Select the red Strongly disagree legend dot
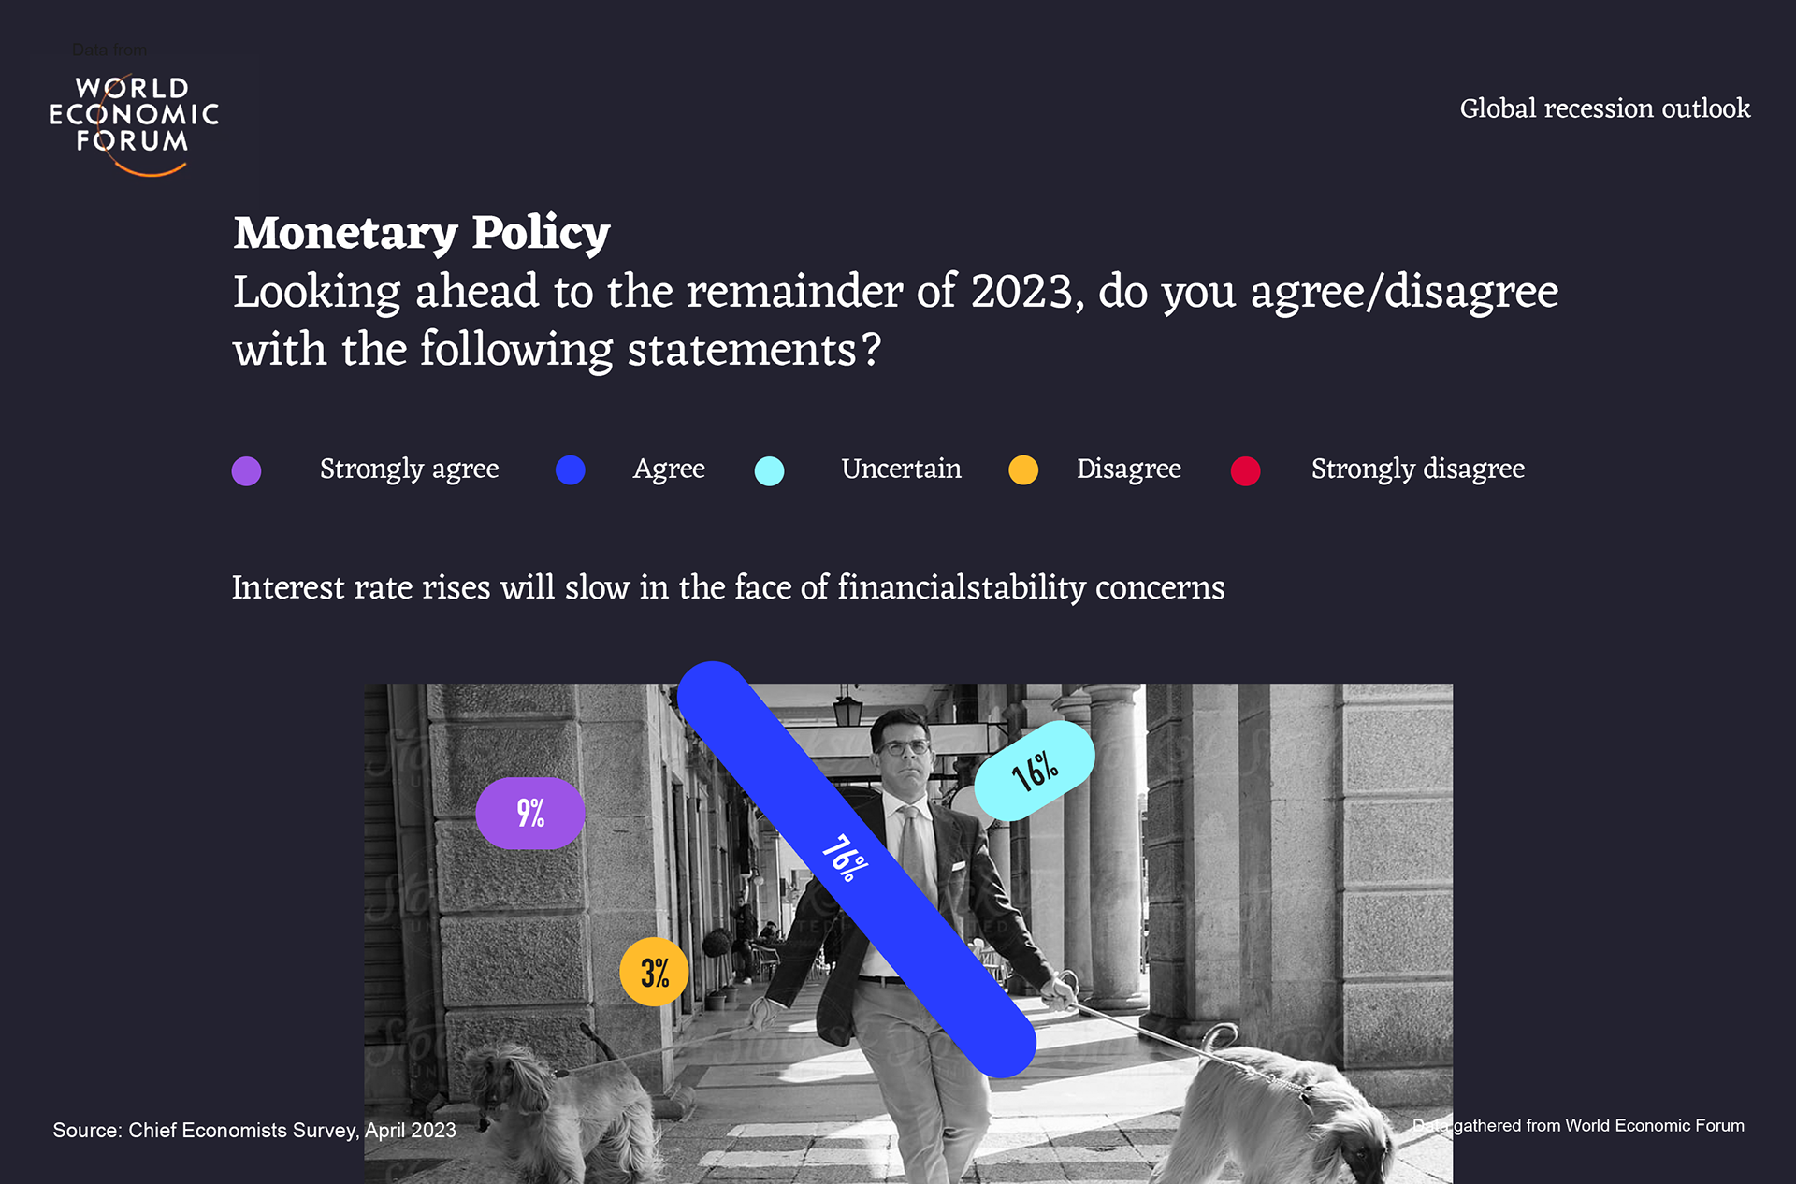Screen dimensions: 1796x1184 coord(1245,470)
